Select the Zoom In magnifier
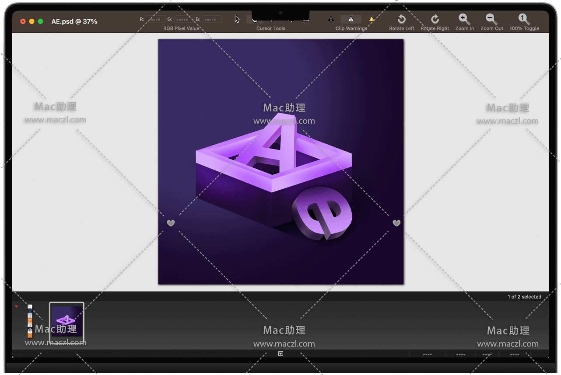This screenshot has width=561, height=375. click(464, 19)
